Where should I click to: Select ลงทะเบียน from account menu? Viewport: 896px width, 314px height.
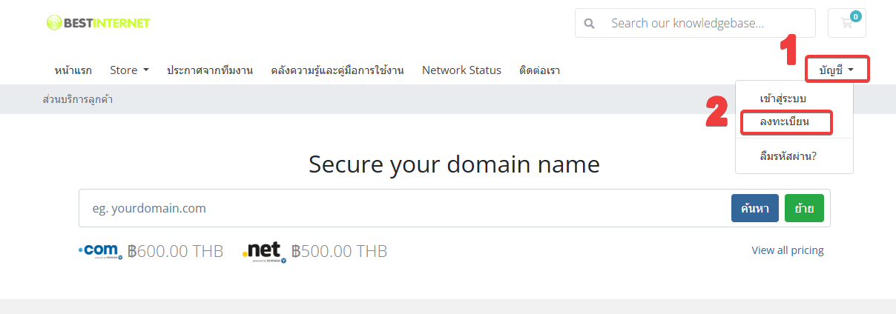(784, 121)
